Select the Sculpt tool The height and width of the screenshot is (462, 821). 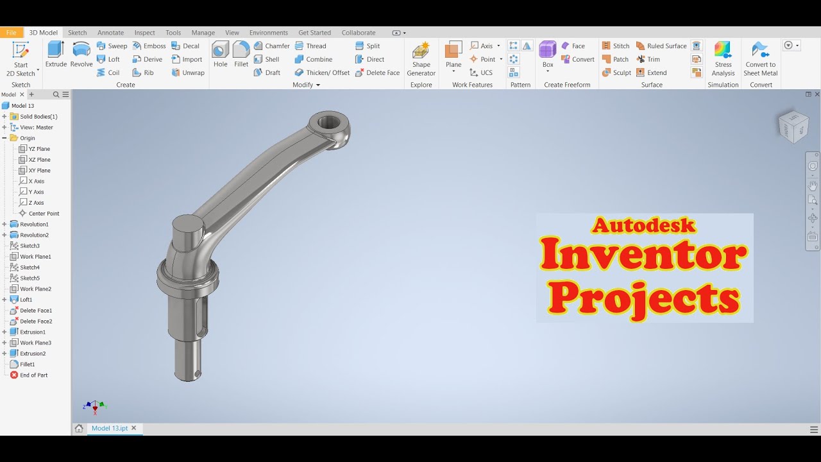click(616, 73)
